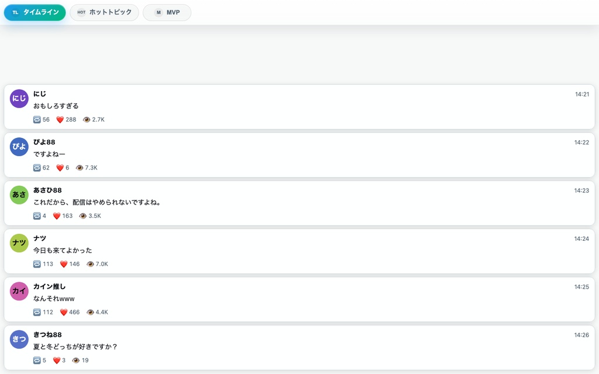Click view count 2.7K
Image resolution: width=599 pixels, height=374 pixels.
click(x=98, y=119)
